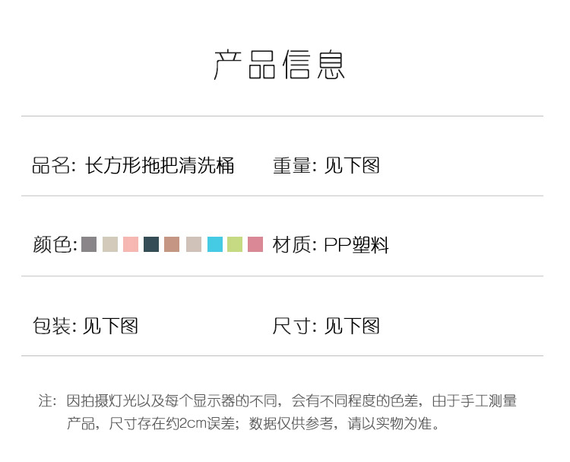This screenshot has width=570, height=462.
Task: Select the lime green color swatch
Action: coord(235,244)
